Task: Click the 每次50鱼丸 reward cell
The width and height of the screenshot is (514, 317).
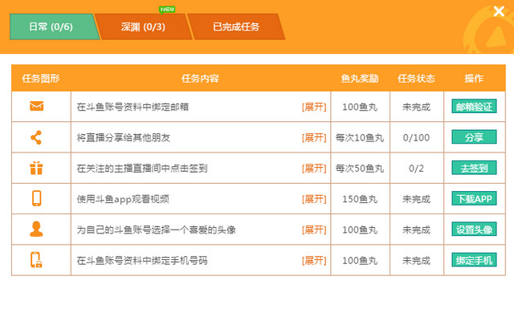Action: [x=360, y=169]
